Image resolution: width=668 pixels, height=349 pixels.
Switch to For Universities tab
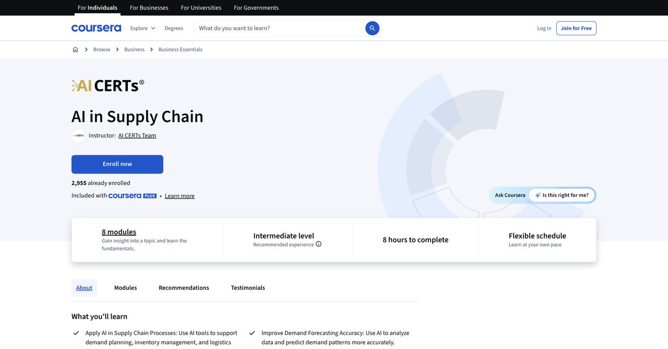click(201, 8)
